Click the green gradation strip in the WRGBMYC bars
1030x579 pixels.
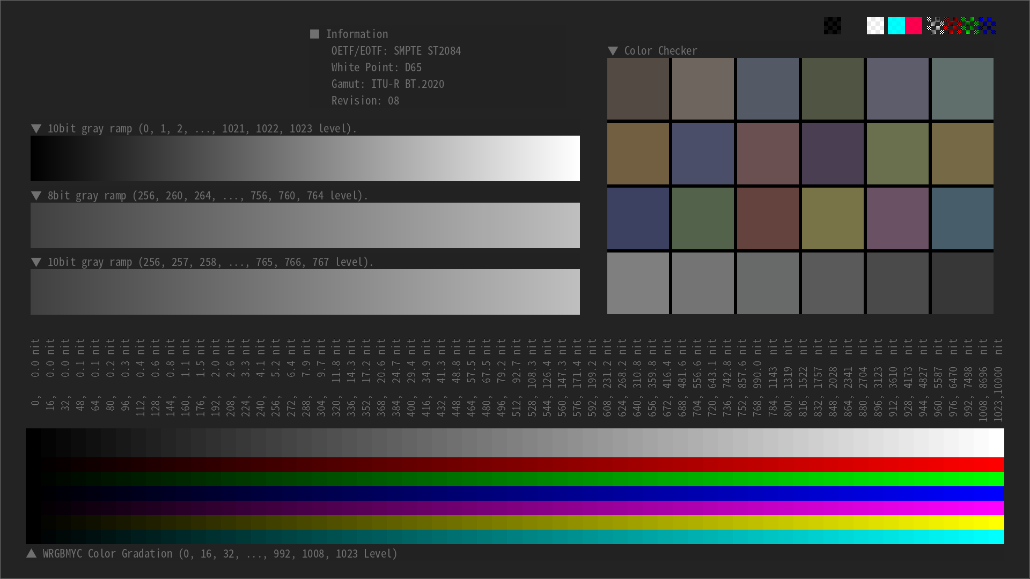coord(515,479)
